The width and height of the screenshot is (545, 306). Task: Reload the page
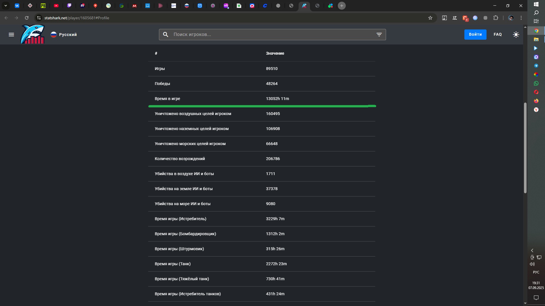pyautogui.click(x=27, y=18)
